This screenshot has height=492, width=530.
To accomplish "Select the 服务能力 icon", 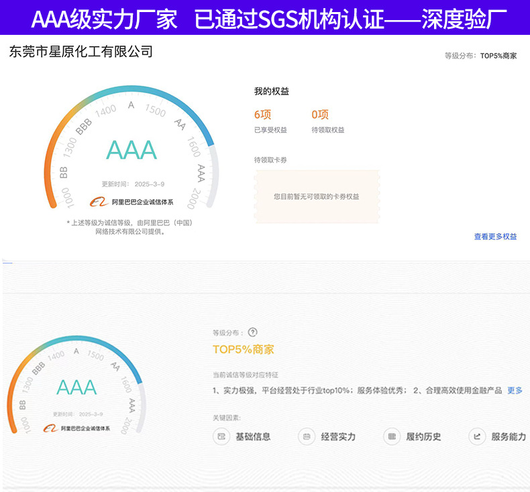I will (477, 436).
